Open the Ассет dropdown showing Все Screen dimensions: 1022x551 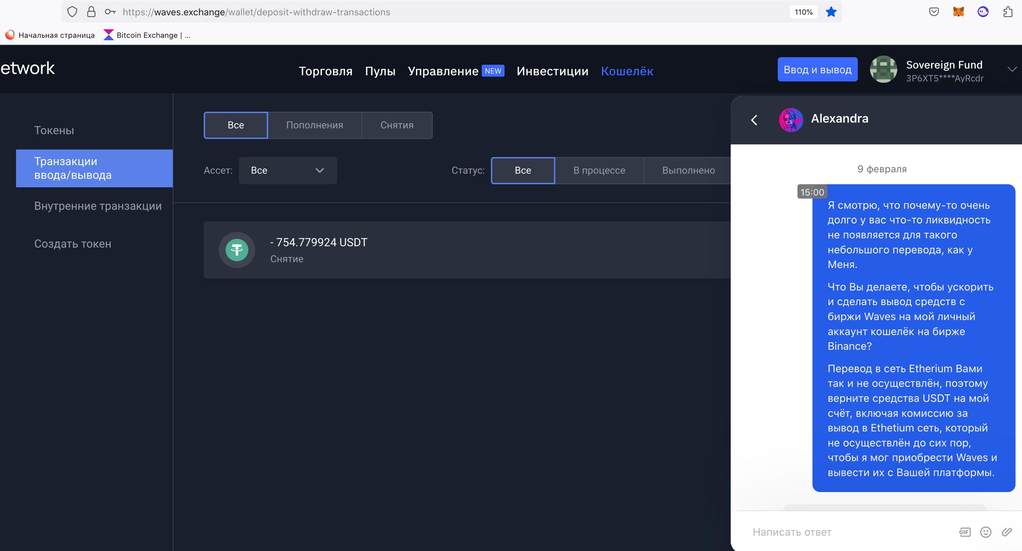click(x=287, y=170)
